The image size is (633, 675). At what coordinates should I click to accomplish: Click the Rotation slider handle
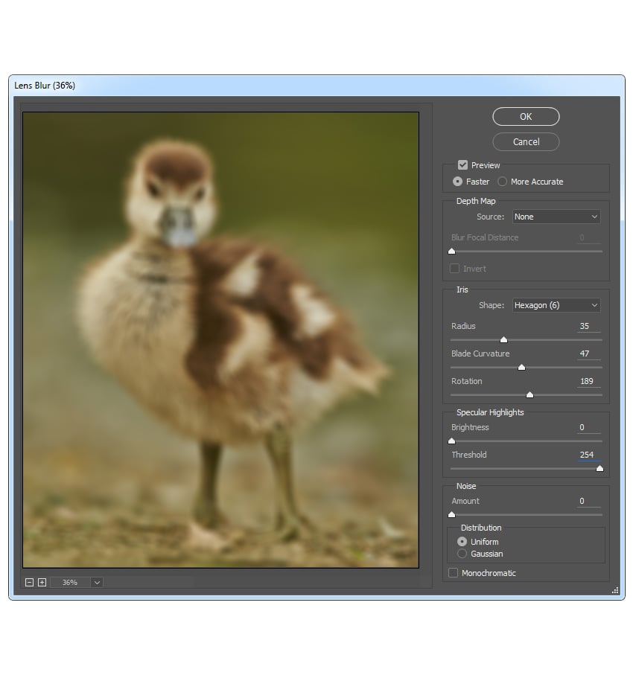coord(529,394)
